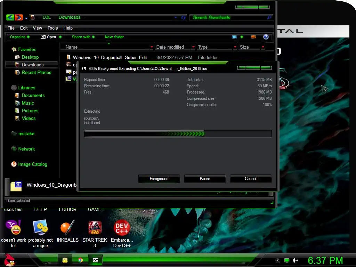356x267 pixels.
Task: Open the volume tray icon
Action: point(295,261)
